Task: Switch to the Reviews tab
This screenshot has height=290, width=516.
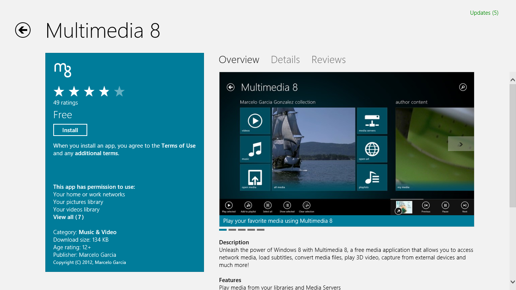Action: 329,60
